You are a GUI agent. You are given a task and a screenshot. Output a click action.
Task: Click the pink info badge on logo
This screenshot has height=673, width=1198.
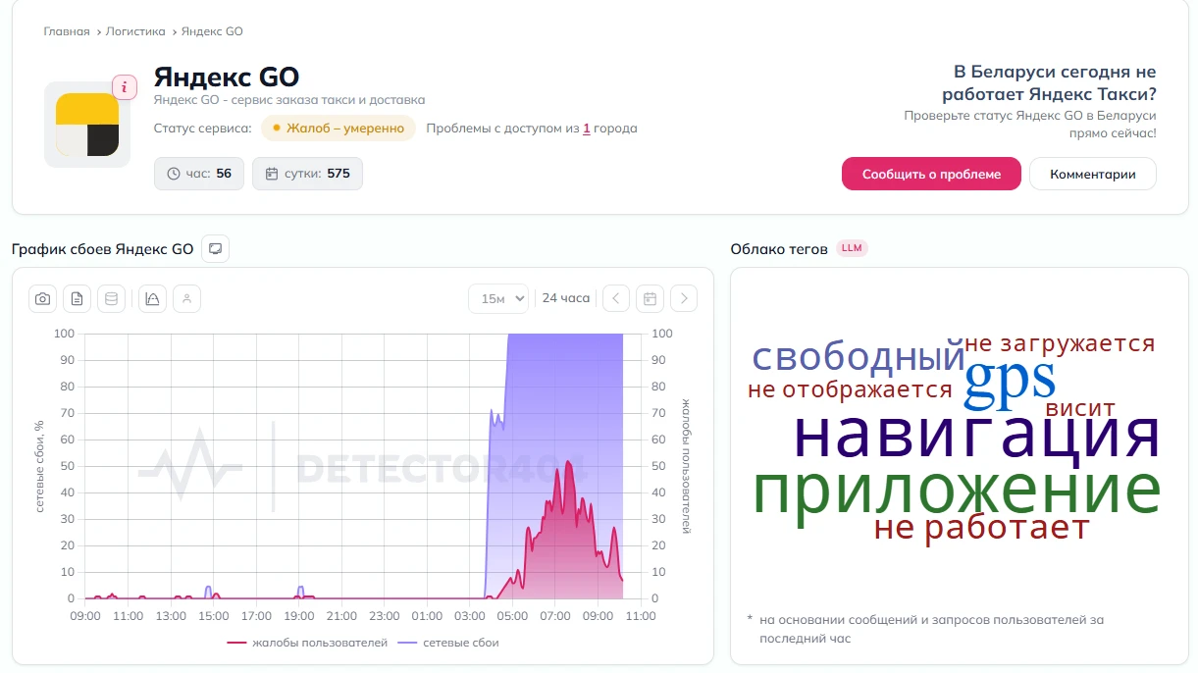pos(125,87)
